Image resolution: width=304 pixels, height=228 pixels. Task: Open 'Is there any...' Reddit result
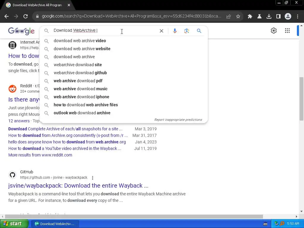pyautogui.click(x=24, y=99)
